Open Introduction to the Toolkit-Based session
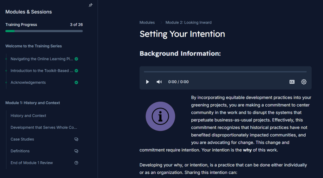323x178 pixels. click(39, 71)
